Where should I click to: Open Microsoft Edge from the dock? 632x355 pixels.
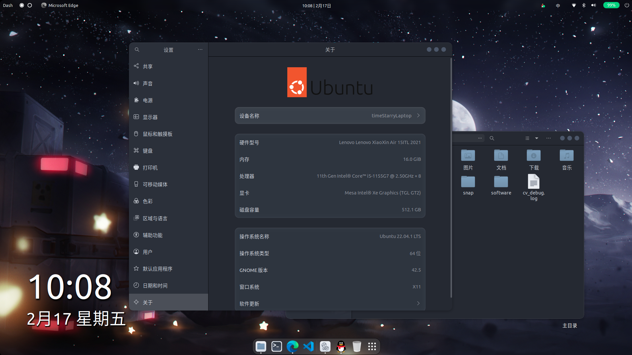coord(293,346)
